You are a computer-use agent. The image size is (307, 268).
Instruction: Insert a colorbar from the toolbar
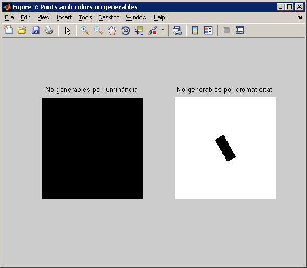point(195,30)
